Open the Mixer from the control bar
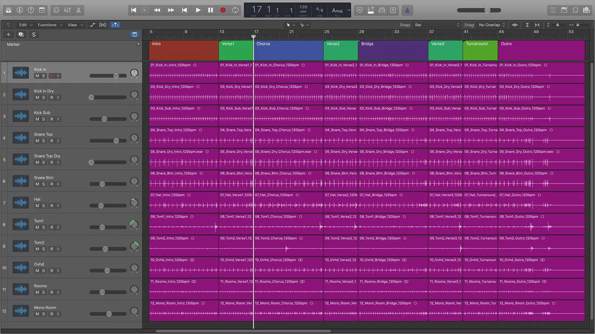This screenshot has height=334, width=595. click(67, 10)
